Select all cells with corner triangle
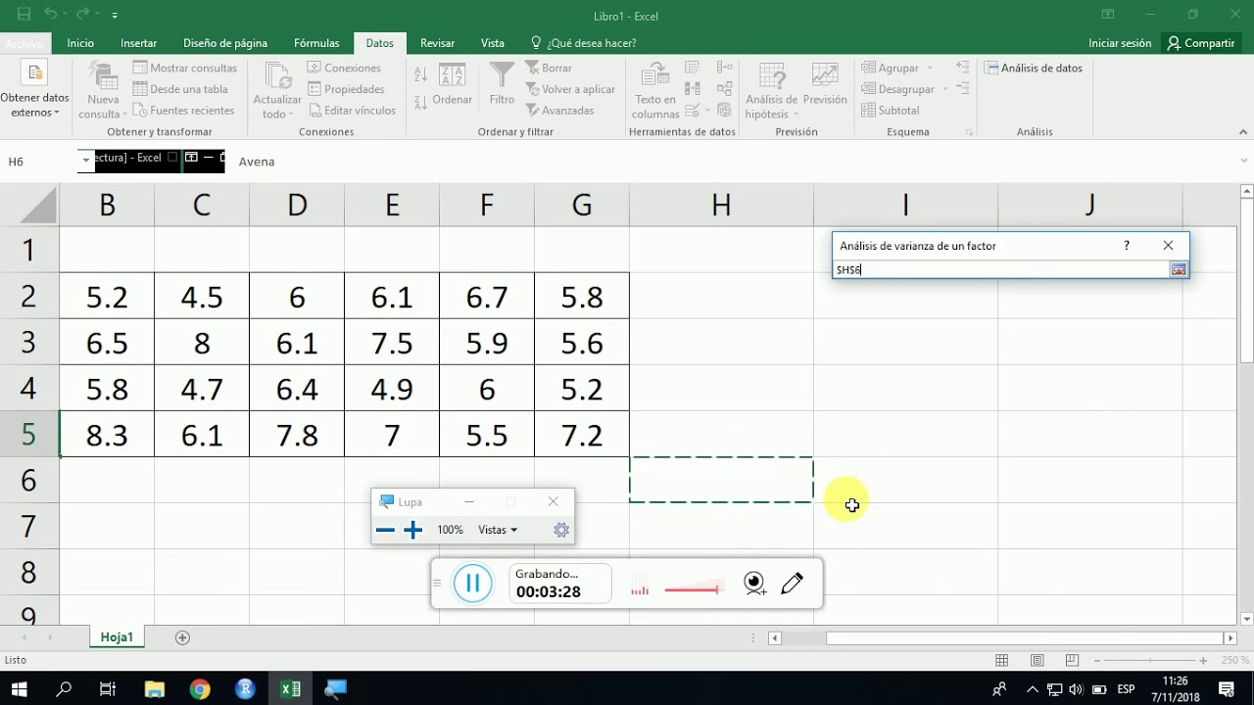Viewport: 1254px width, 705px height. 38,205
